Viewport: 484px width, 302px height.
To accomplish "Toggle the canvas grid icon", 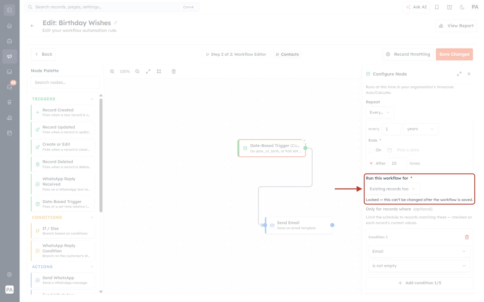I will (159, 71).
